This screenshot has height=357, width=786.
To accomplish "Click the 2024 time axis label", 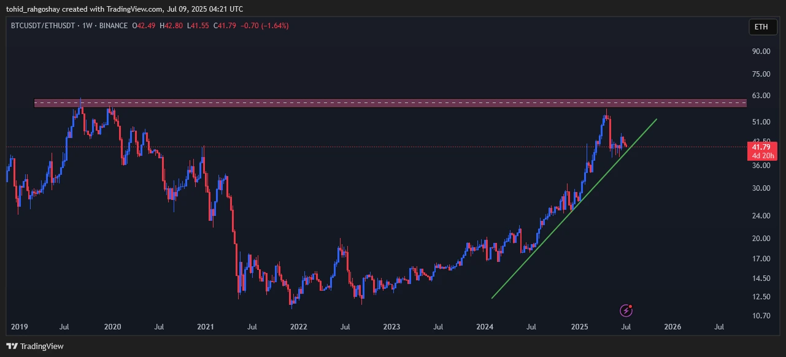I will [x=485, y=328].
